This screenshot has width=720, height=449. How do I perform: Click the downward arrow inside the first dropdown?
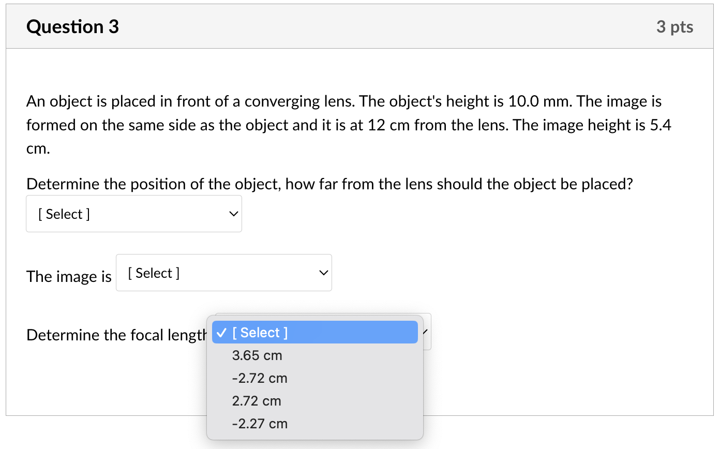233,214
